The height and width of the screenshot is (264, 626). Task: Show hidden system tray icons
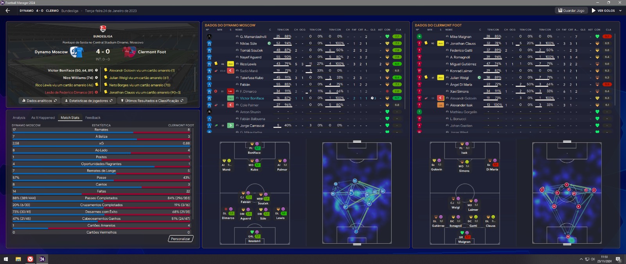(x=581, y=259)
